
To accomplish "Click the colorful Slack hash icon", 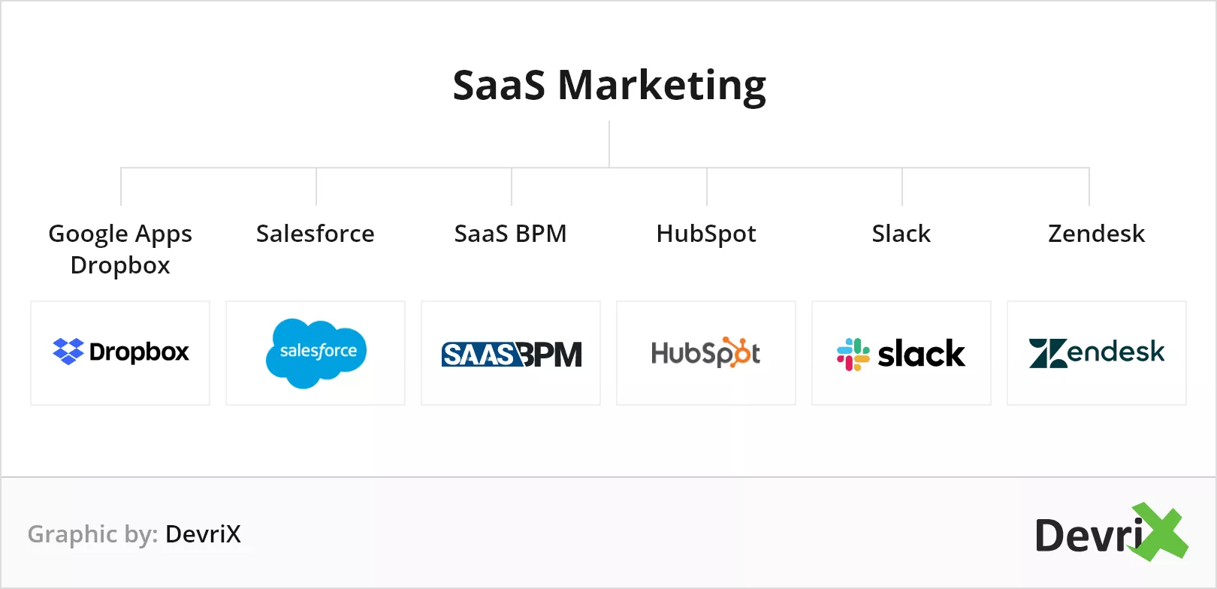I will [x=853, y=354].
